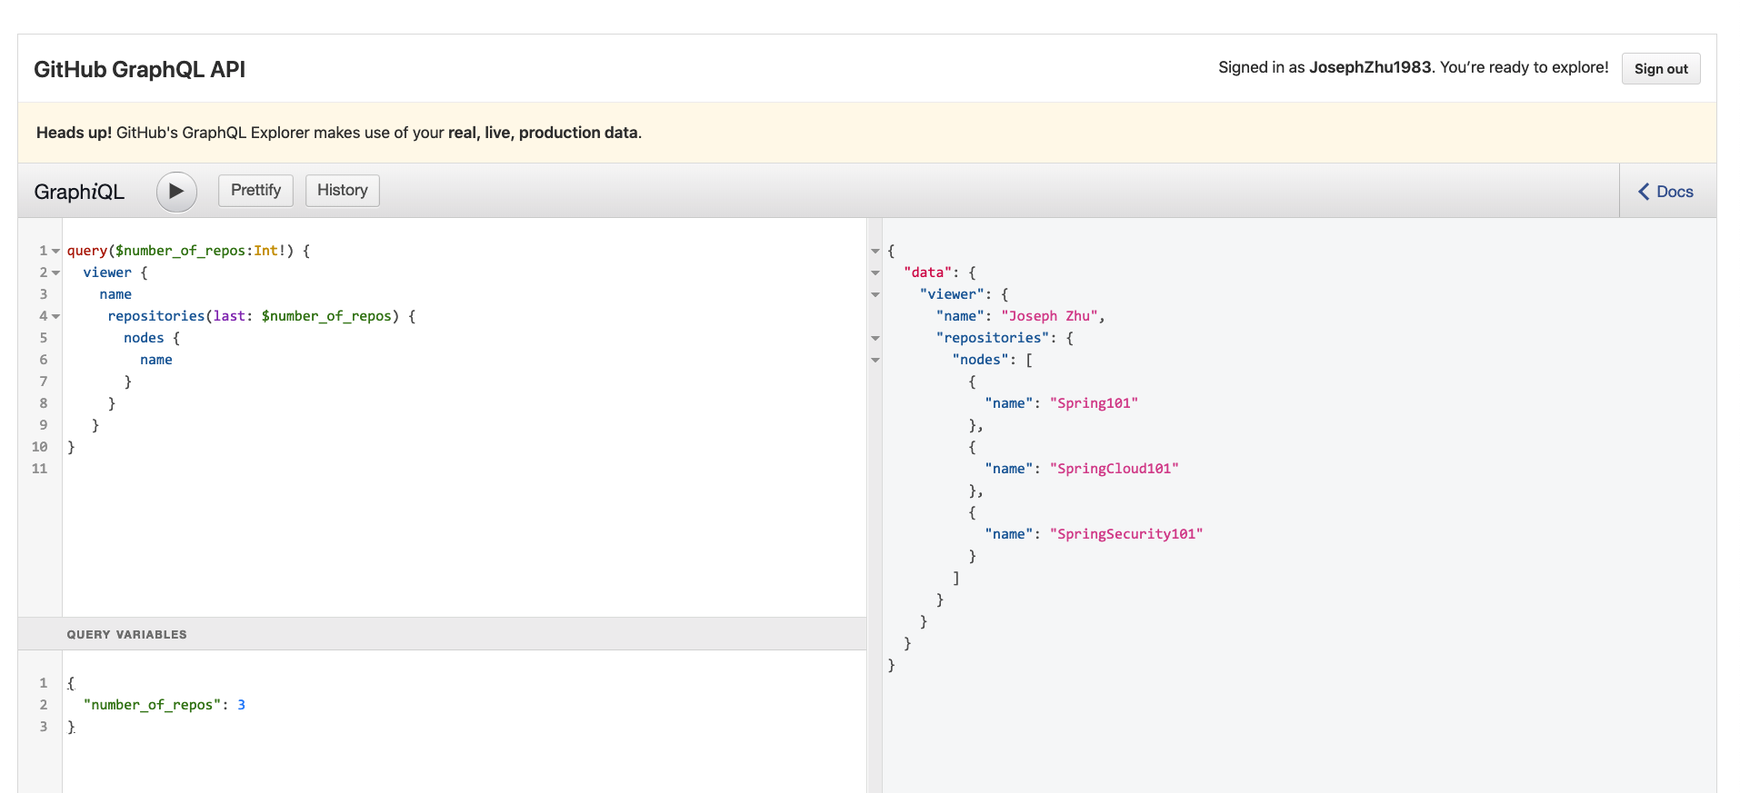
Task: Collapse the "data" result fold arrow
Action: point(875,273)
